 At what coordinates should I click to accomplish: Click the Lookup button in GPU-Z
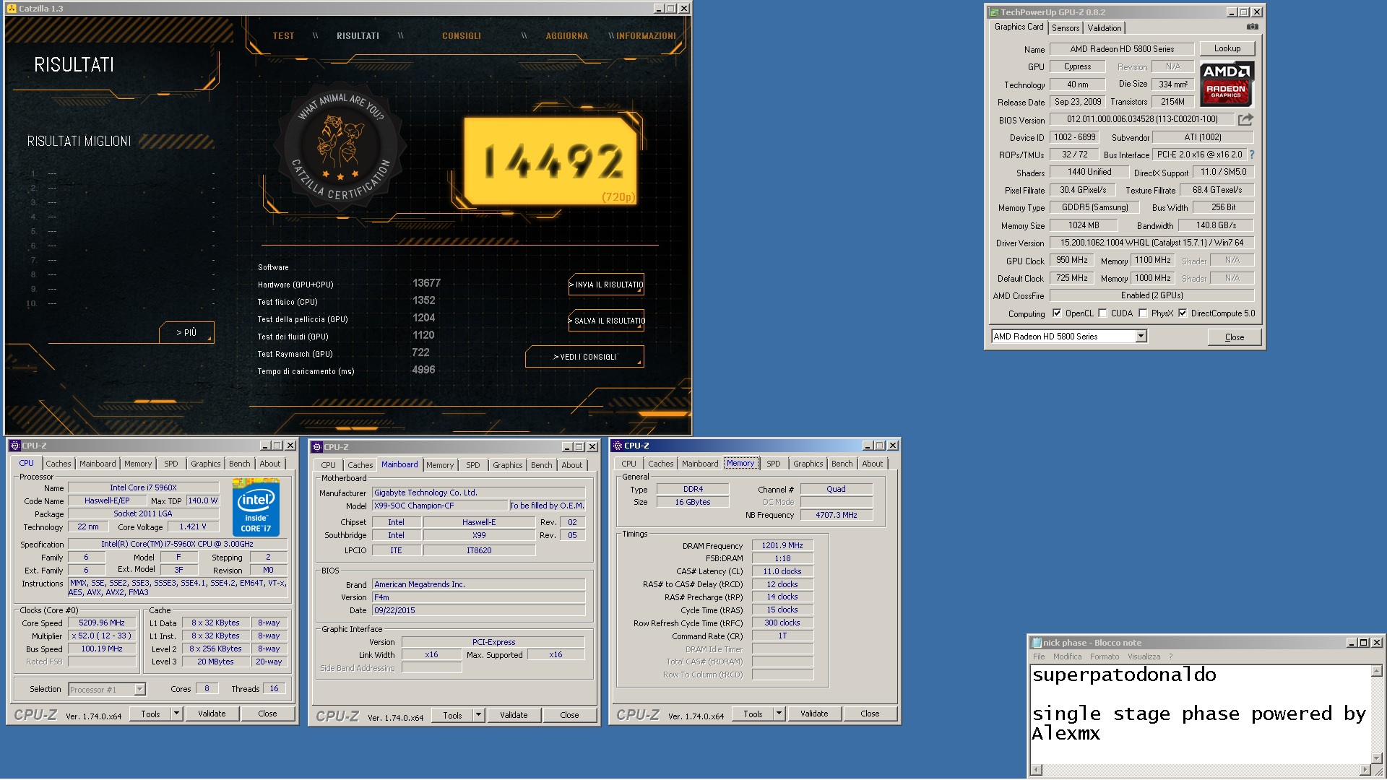pos(1227,48)
